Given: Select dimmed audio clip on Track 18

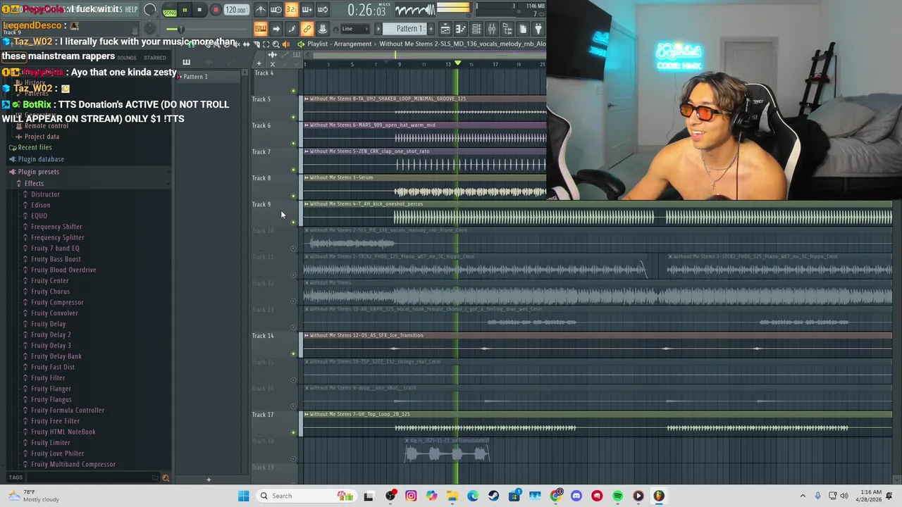Looking at the screenshot, I should tap(447, 451).
